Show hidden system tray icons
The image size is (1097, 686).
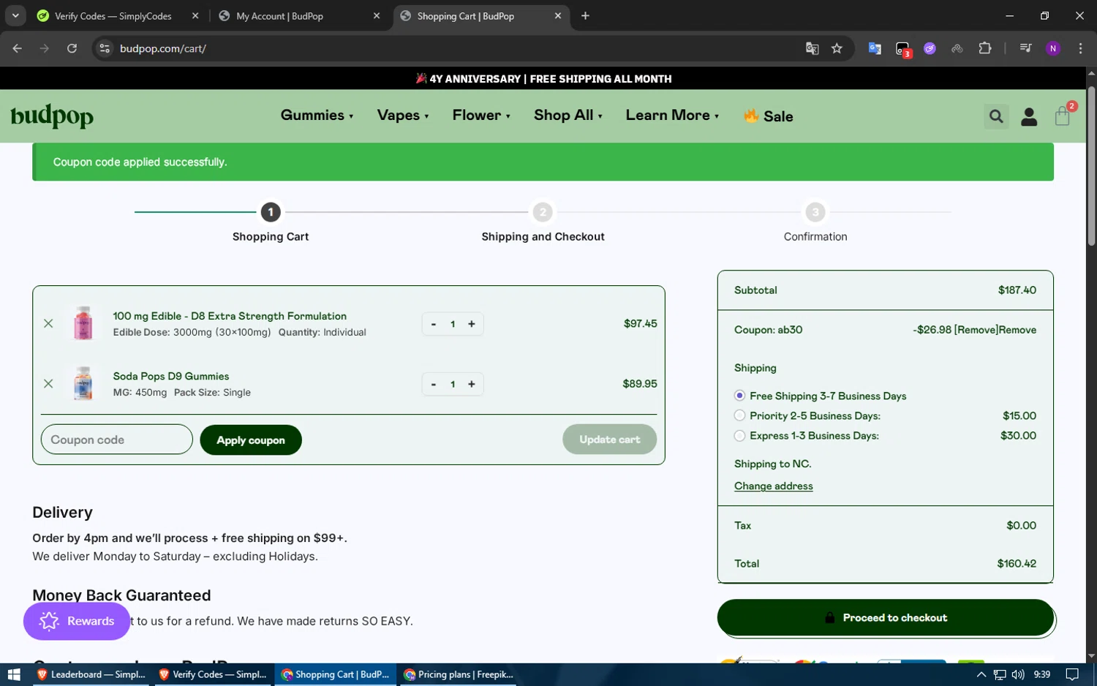coord(981,674)
